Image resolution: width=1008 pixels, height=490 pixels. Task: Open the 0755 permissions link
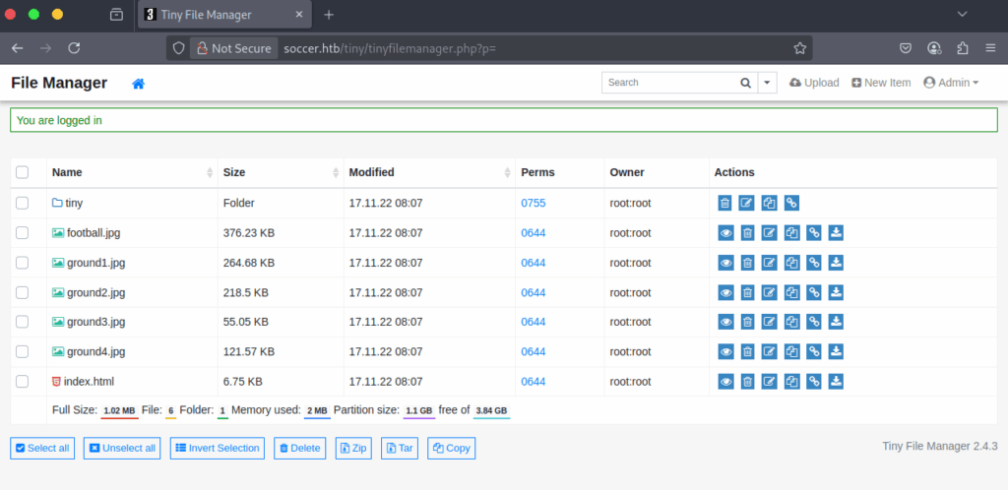[x=533, y=203]
